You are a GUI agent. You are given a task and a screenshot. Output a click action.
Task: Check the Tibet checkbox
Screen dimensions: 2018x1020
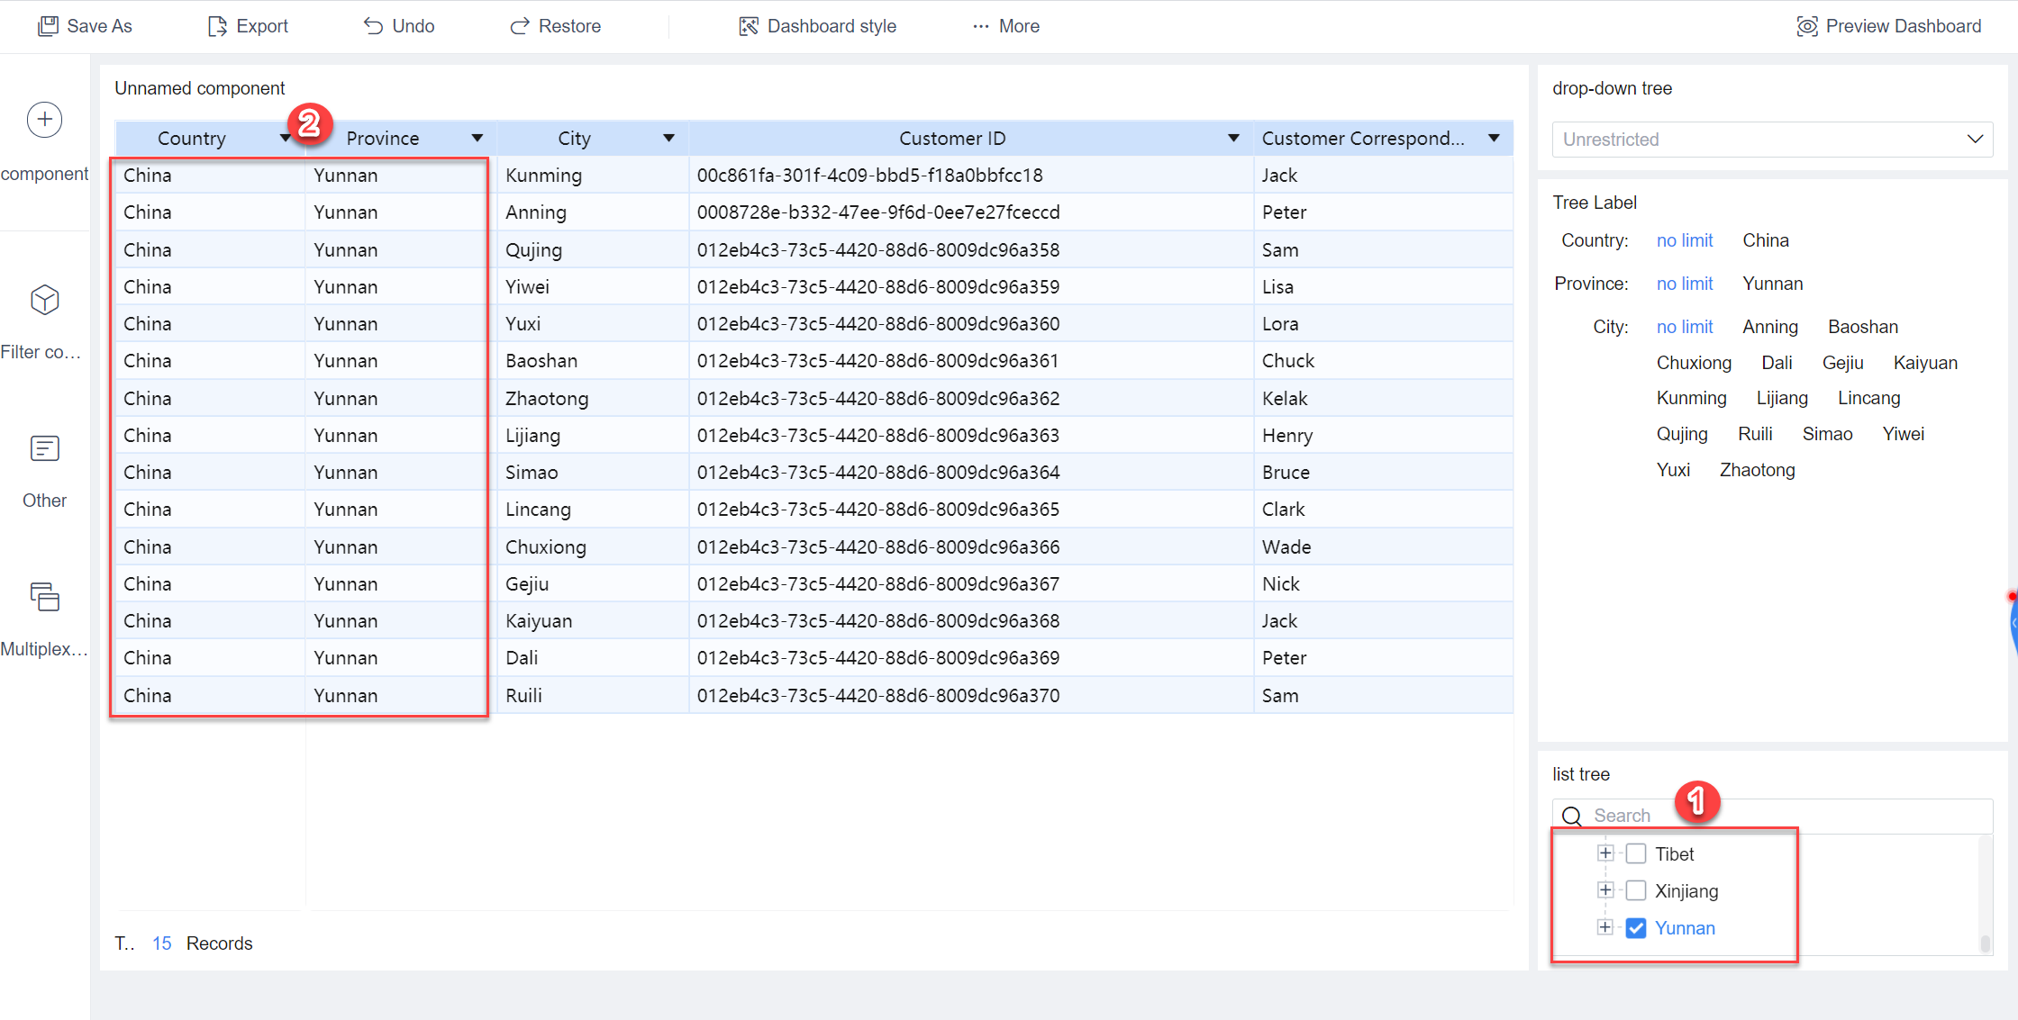point(1636,853)
